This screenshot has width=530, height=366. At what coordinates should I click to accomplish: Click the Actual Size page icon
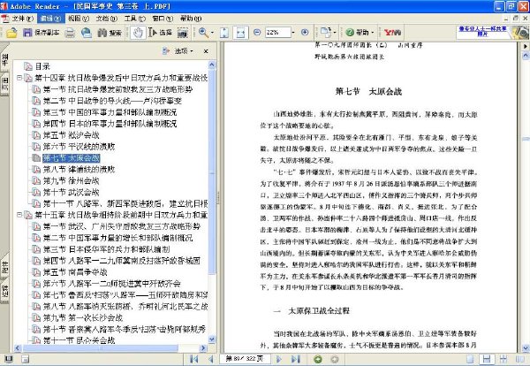pyautogui.click(x=224, y=33)
